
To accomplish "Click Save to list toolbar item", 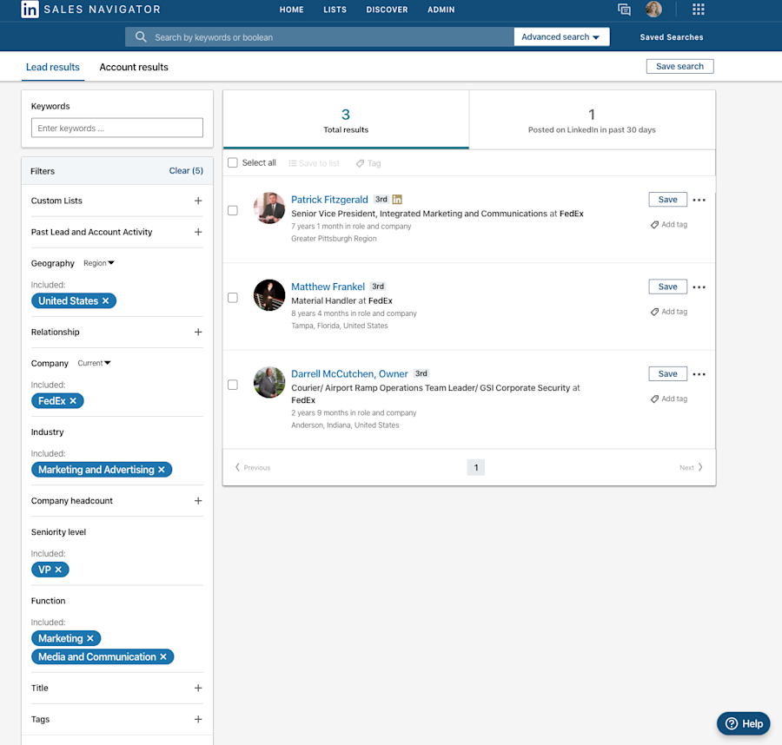I will point(315,163).
